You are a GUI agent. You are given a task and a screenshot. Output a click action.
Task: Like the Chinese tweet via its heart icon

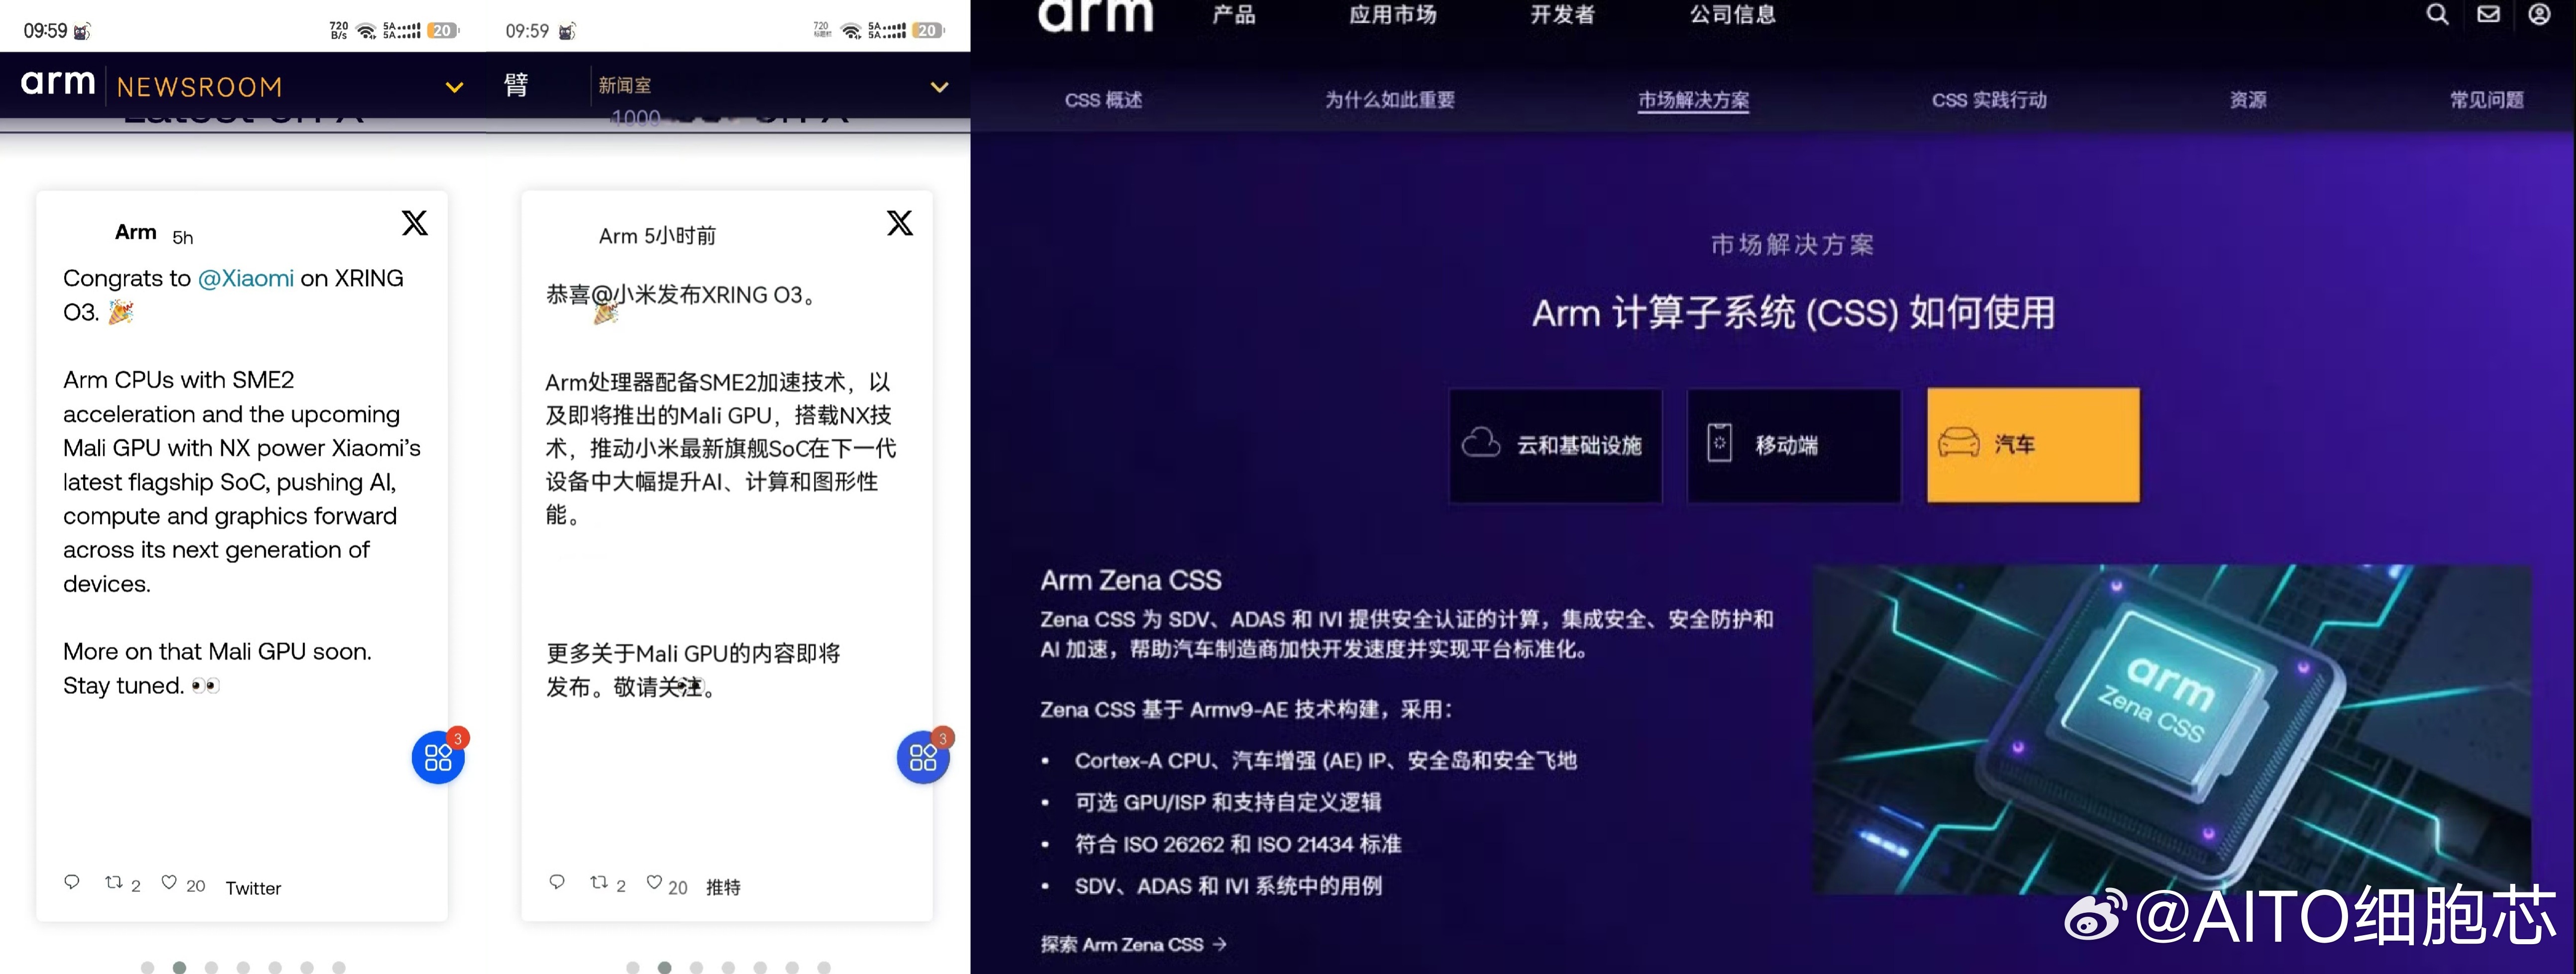[654, 882]
